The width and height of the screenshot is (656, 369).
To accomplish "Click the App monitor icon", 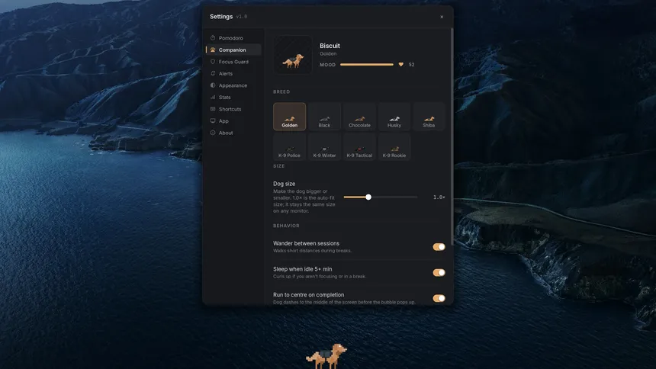I will tap(213, 121).
